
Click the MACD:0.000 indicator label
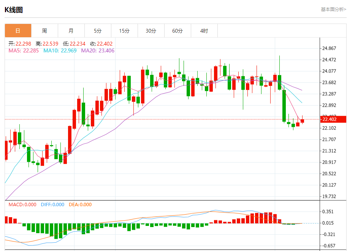coord(22,205)
